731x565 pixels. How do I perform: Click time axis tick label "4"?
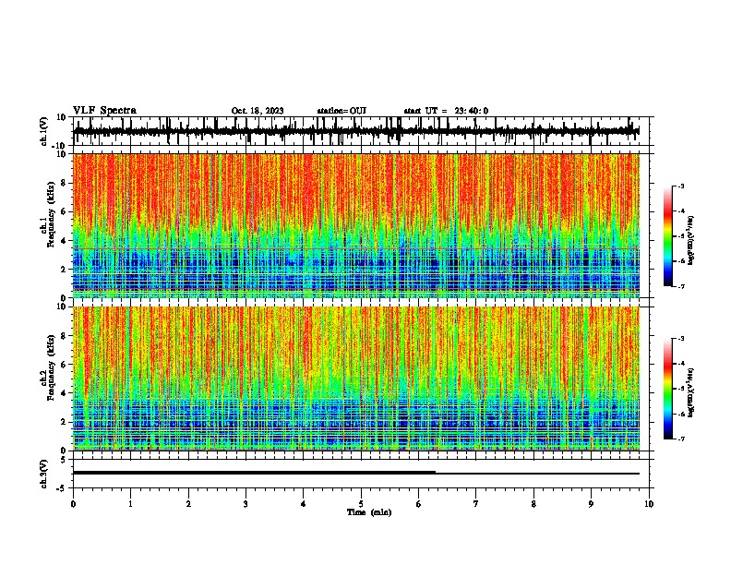(x=304, y=504)
